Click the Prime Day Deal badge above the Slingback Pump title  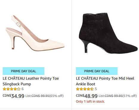[24, 71]
